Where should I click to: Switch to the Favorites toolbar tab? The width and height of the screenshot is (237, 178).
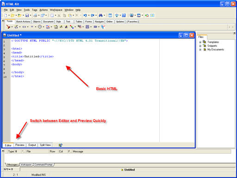click(x=132, y=22)
